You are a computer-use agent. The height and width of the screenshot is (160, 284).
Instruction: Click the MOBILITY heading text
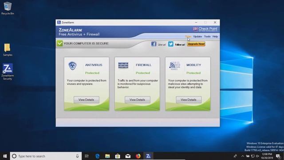click(x=193, y=65)
